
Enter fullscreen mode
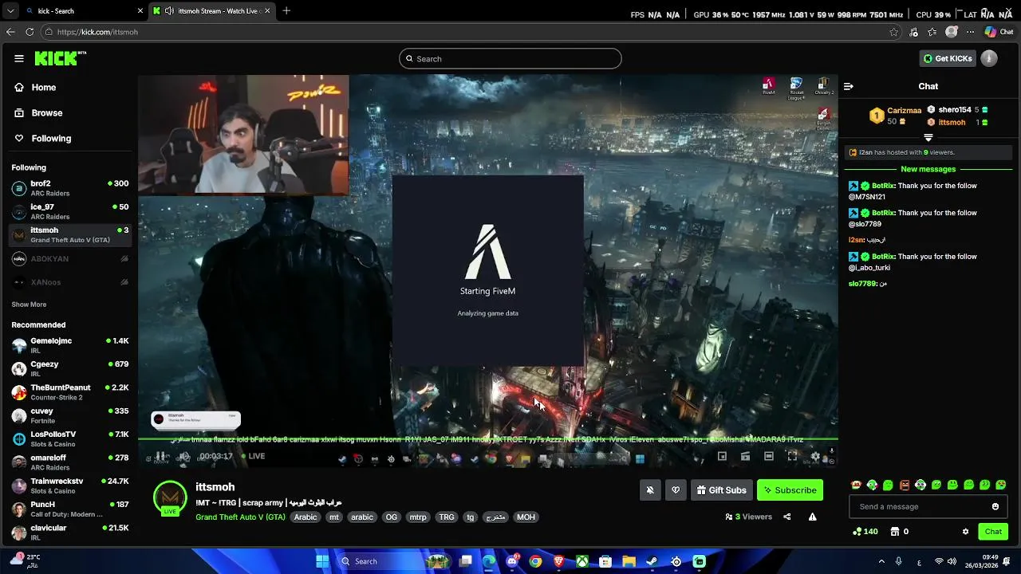[792, 456]
